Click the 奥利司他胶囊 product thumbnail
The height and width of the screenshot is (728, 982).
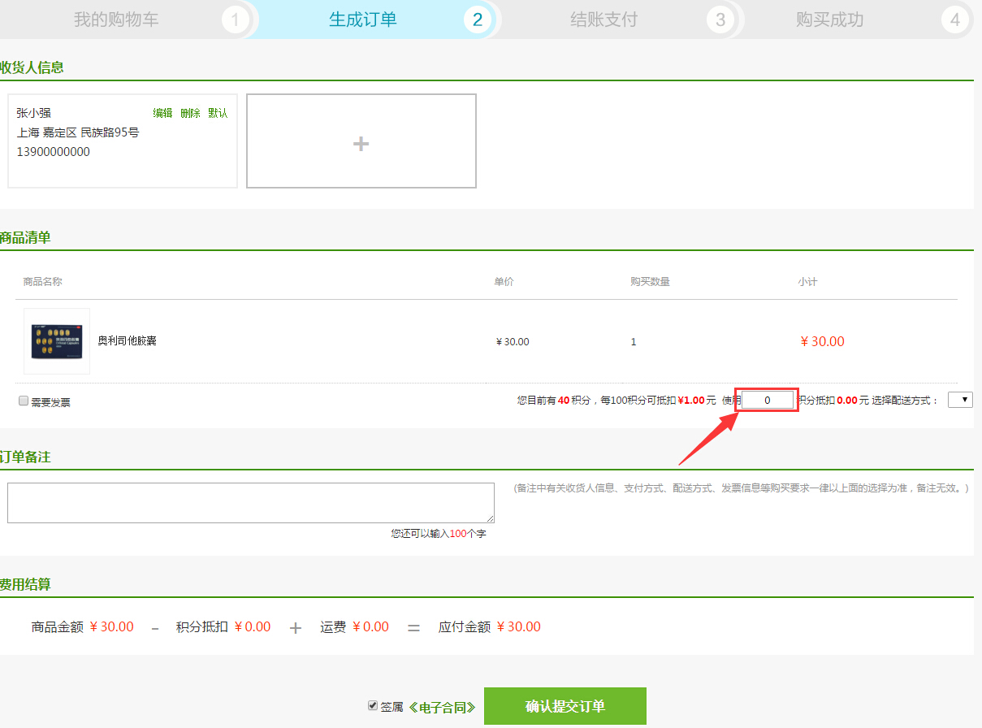(x=56, y=341)
